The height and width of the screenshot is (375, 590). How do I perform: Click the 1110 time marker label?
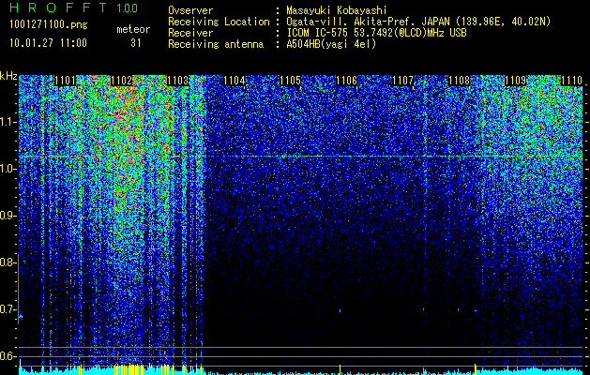point(571,81)
